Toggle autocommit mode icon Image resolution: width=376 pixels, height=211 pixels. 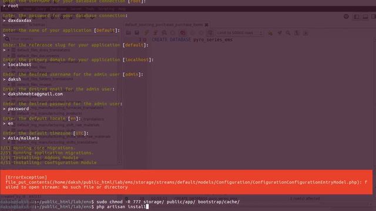coord(210,33)
